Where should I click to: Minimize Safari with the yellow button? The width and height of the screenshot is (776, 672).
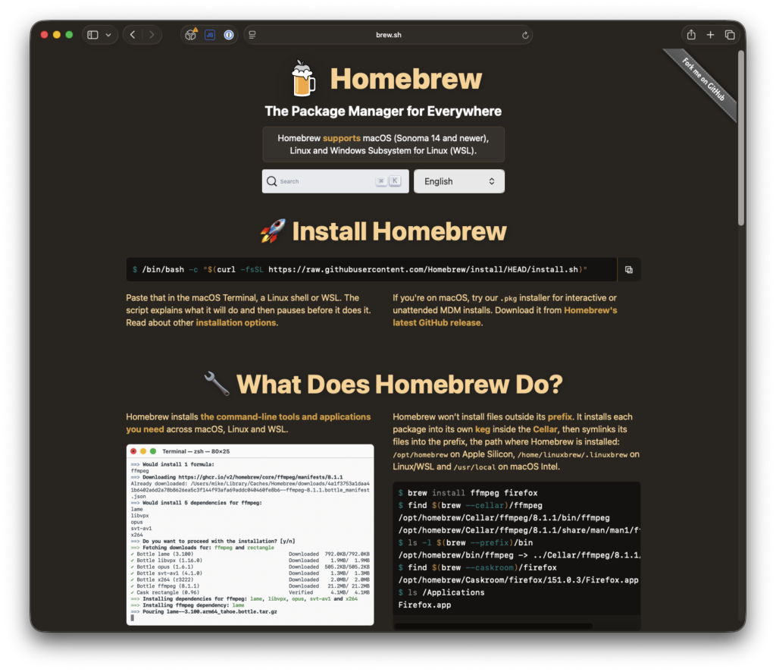(x=56, y=35)
